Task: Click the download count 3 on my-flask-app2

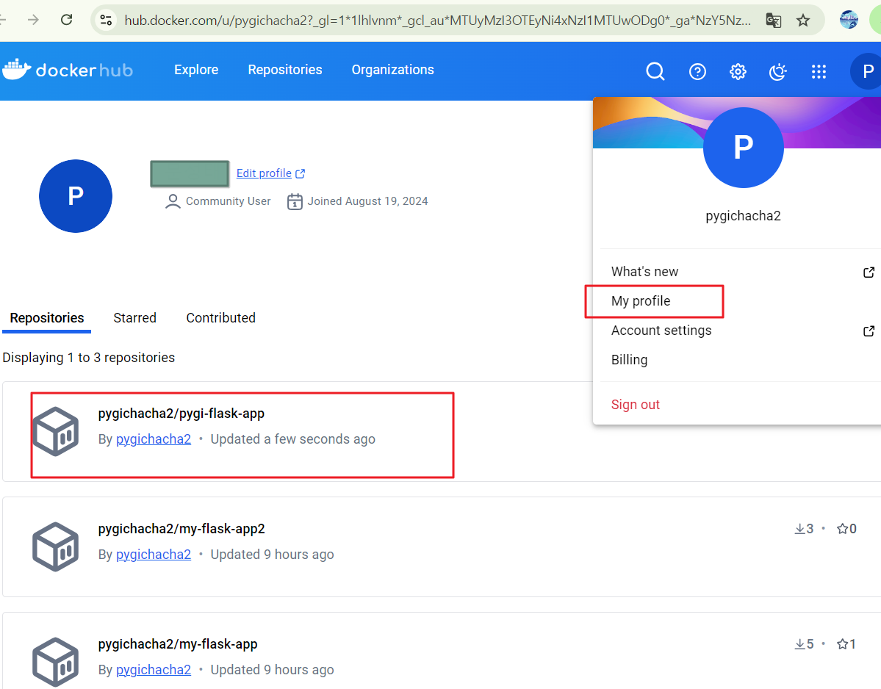Action: pyautogui.click(x=804, y=528)
